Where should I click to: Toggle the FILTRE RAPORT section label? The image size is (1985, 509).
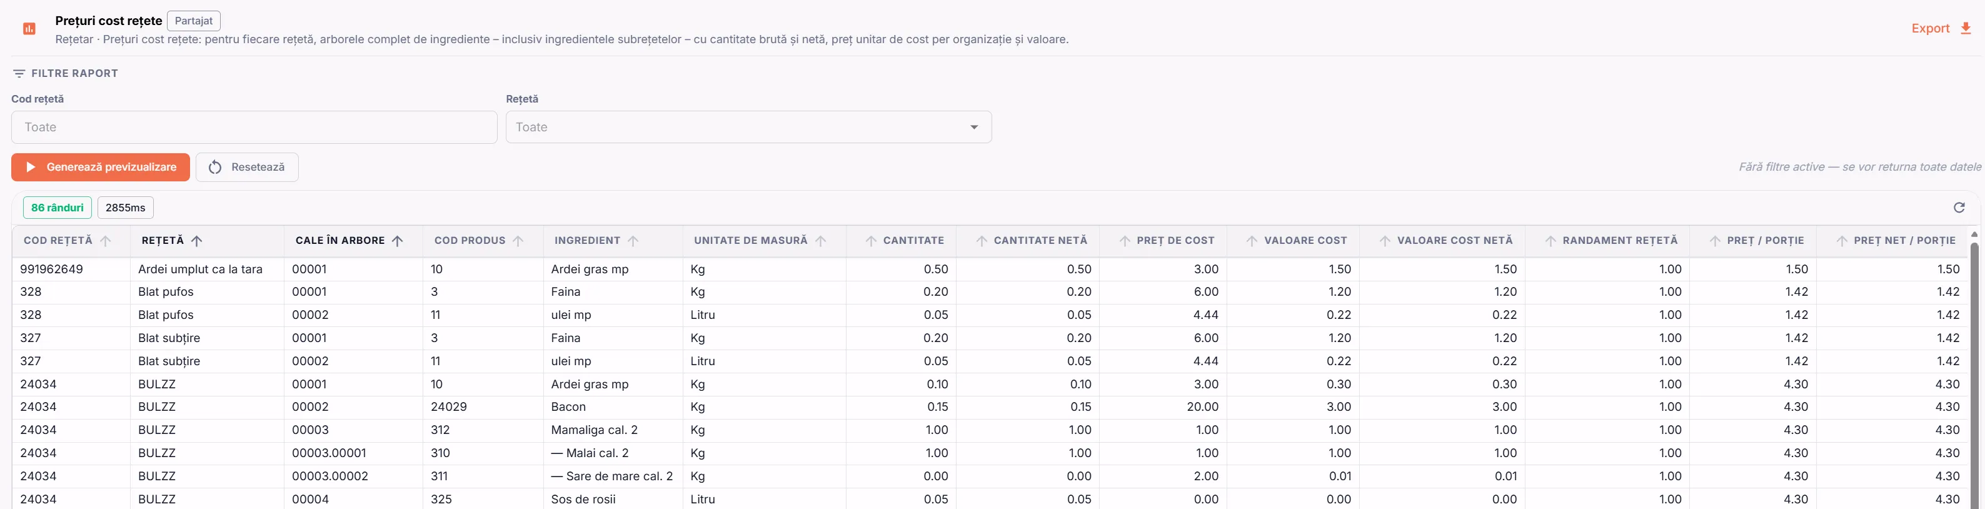[75, 73]
